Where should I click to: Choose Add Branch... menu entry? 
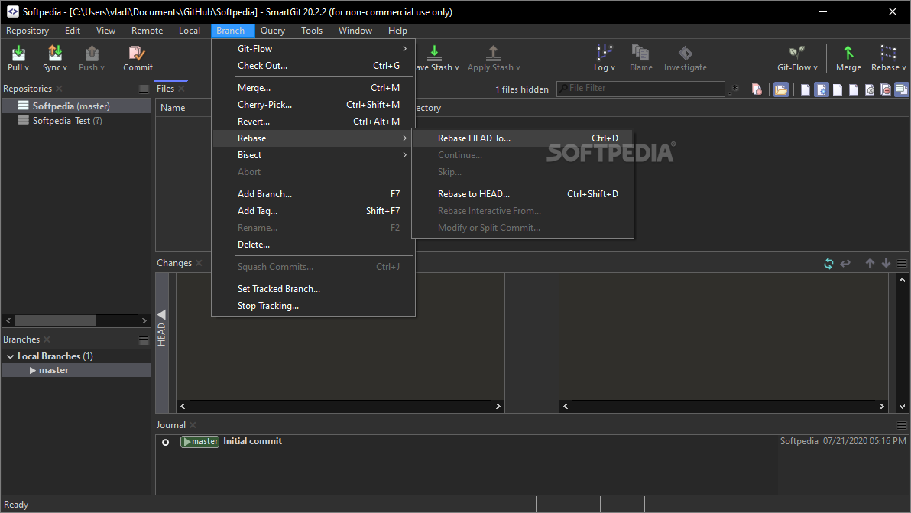pos(314,194)
